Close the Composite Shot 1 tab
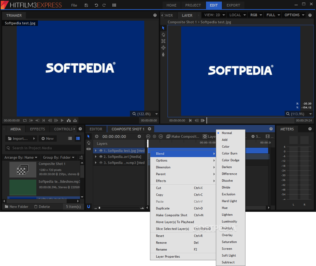 150,129
